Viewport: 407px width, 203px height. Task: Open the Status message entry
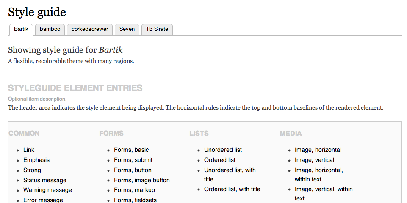pyautogui.click(x=45, y=180)
